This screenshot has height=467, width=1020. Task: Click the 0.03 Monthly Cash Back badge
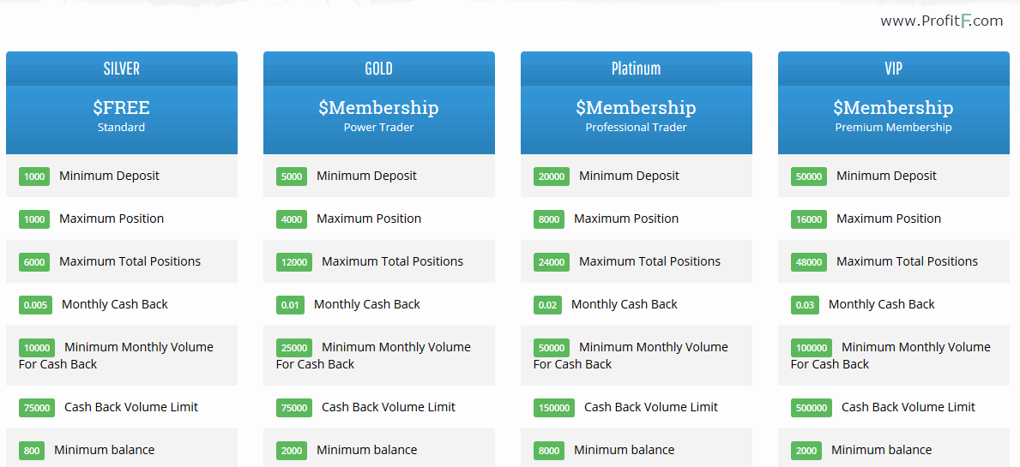tap(806, 305)
